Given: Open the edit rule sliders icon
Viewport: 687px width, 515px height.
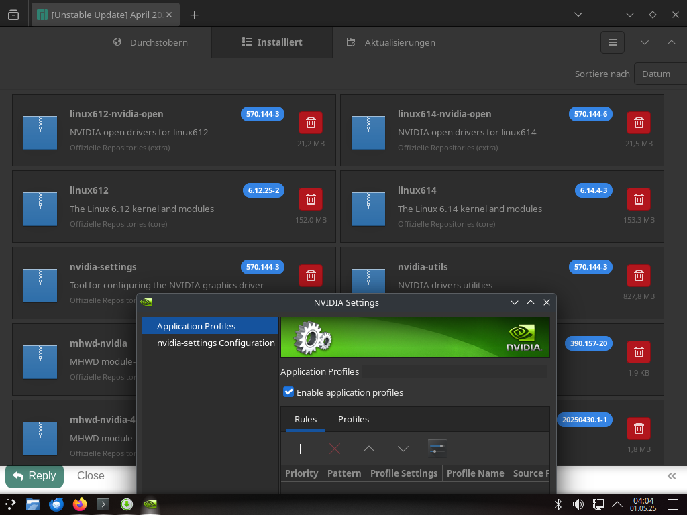Looking at the screenshot, I should click(x=437, y=449).
